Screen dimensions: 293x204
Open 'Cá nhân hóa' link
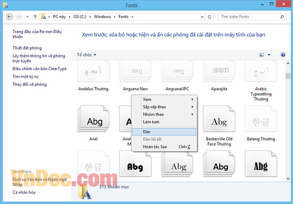(24, 192)
